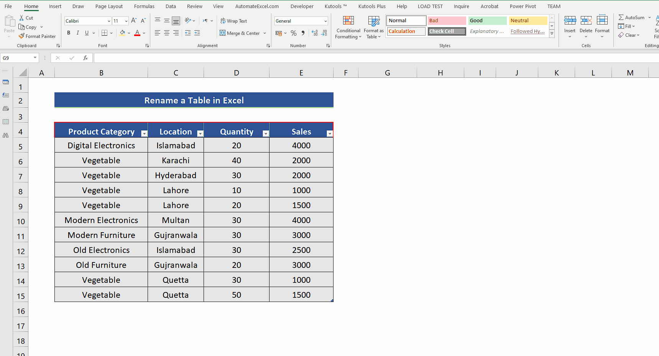
Task: Click inside the Name Box field
Action: point(17,57)
